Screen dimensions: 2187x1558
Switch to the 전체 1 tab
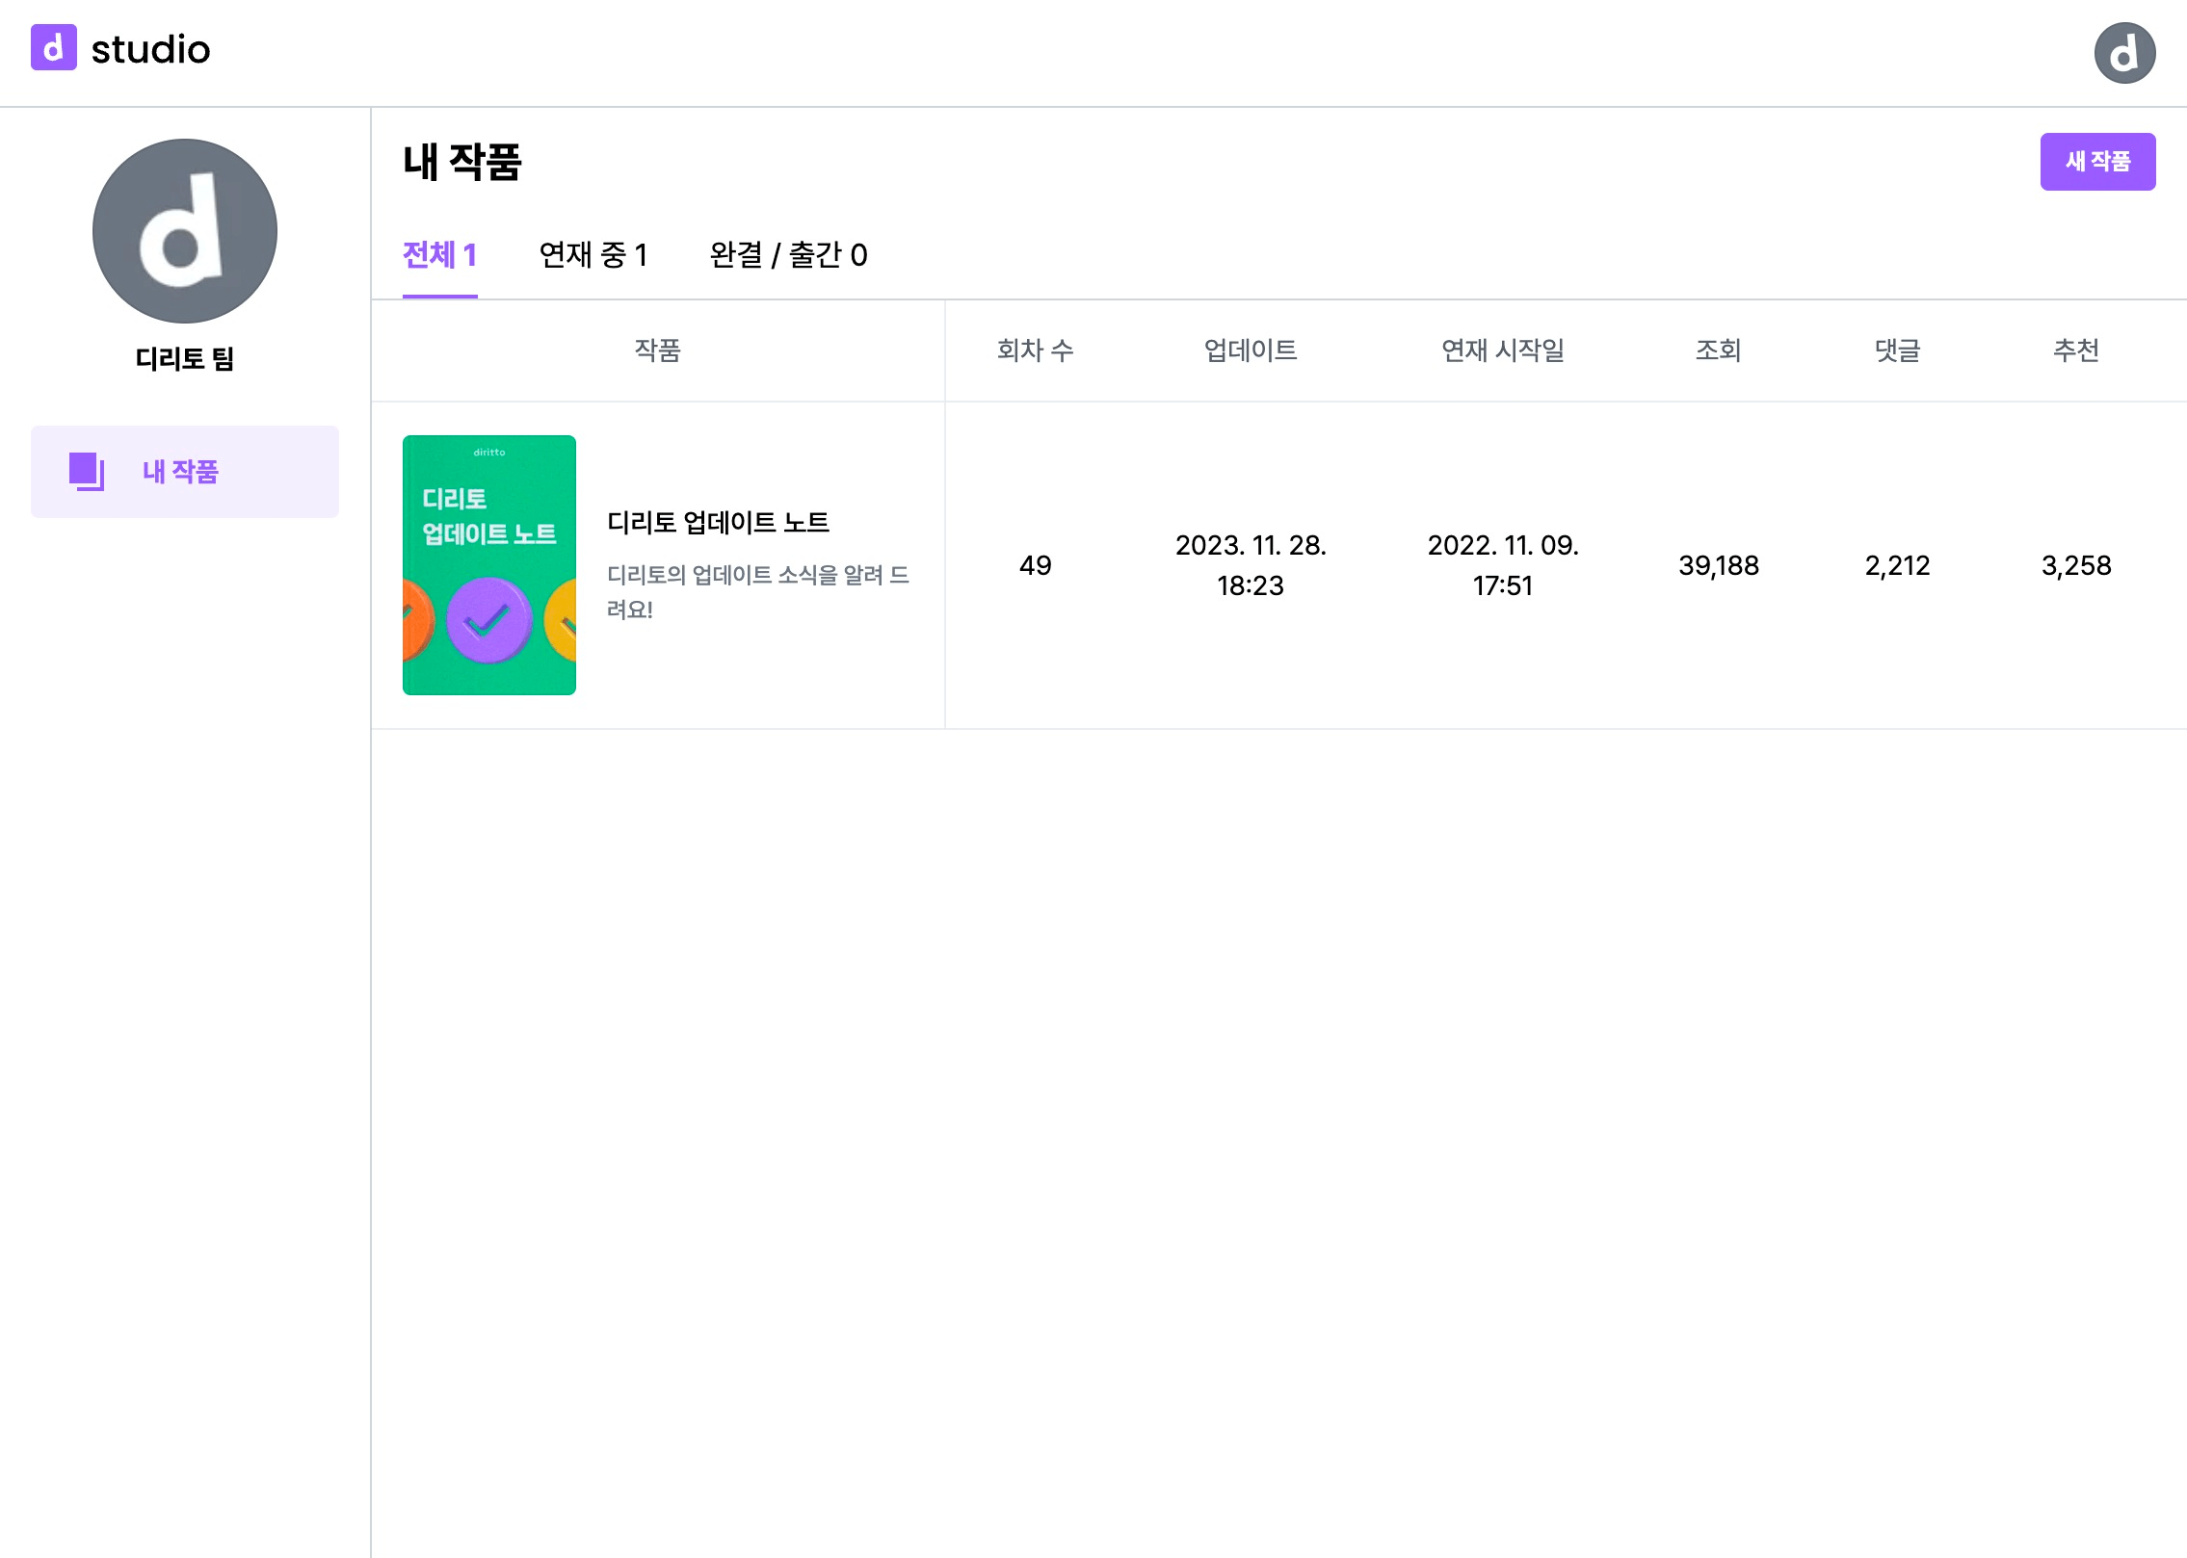(x=439, y=255)
